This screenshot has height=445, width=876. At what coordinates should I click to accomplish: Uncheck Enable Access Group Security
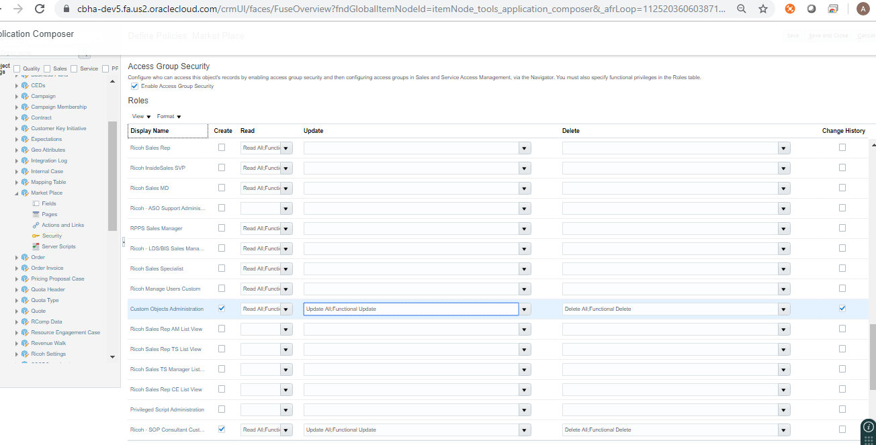(134, 86)
